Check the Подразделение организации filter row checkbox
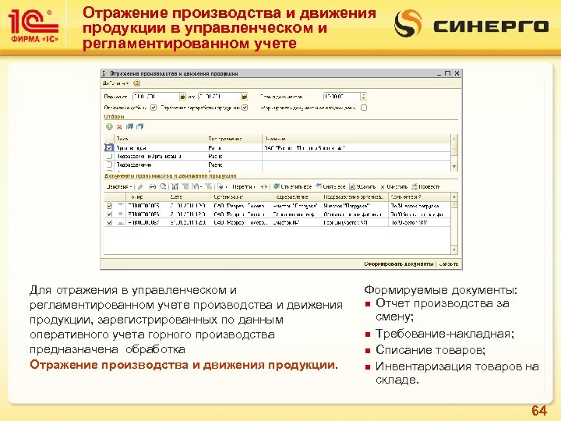561x421 pixels. (109, 156)
